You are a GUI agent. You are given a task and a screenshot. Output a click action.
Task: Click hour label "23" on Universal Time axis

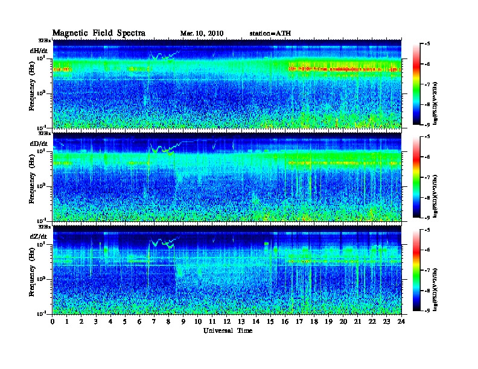click(387, 321)
